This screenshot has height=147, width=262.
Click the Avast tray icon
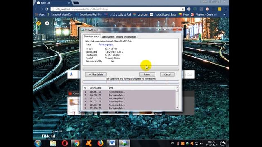click(192, 143)
